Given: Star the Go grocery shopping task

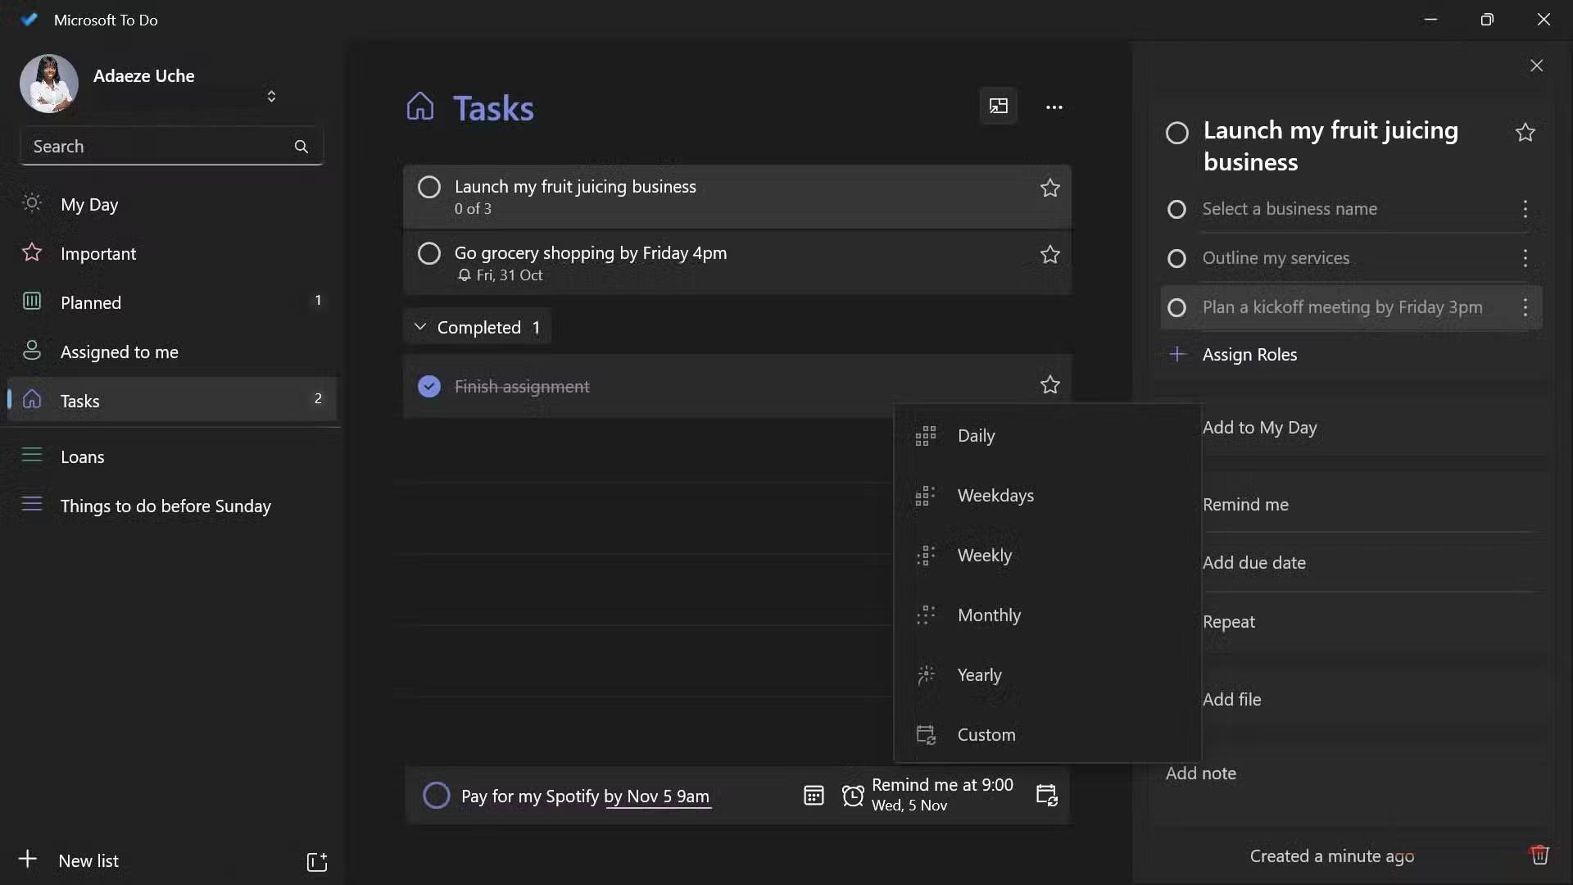Looking at the screenshot, I should point(1050,255).
